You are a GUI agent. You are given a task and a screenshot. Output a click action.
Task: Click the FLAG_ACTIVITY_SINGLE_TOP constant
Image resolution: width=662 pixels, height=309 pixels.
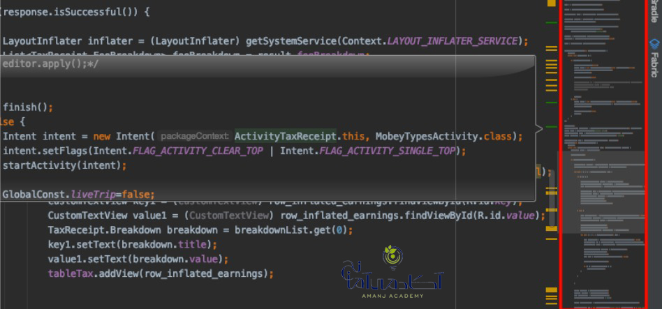tap(388, 151)
